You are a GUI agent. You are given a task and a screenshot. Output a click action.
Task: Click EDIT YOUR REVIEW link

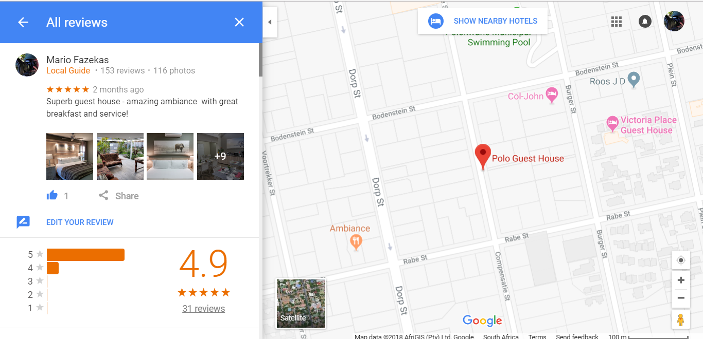pos(80,222)
